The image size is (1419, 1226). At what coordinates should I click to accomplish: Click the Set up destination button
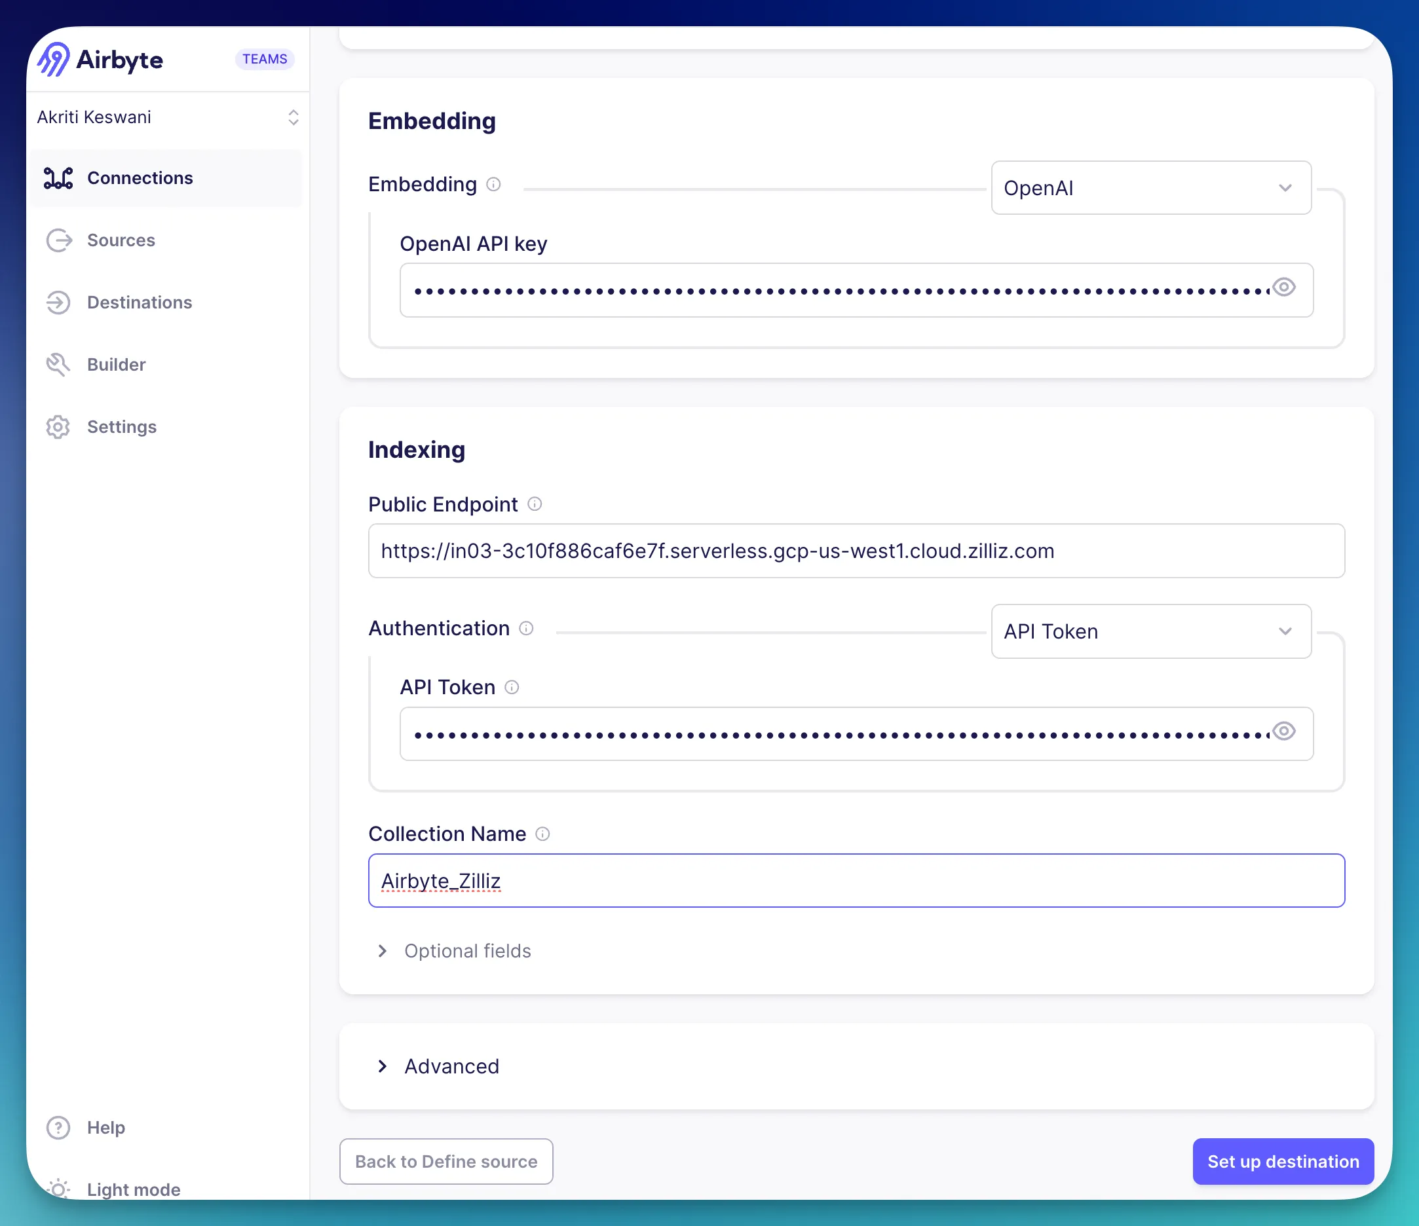(1282, 1161)
